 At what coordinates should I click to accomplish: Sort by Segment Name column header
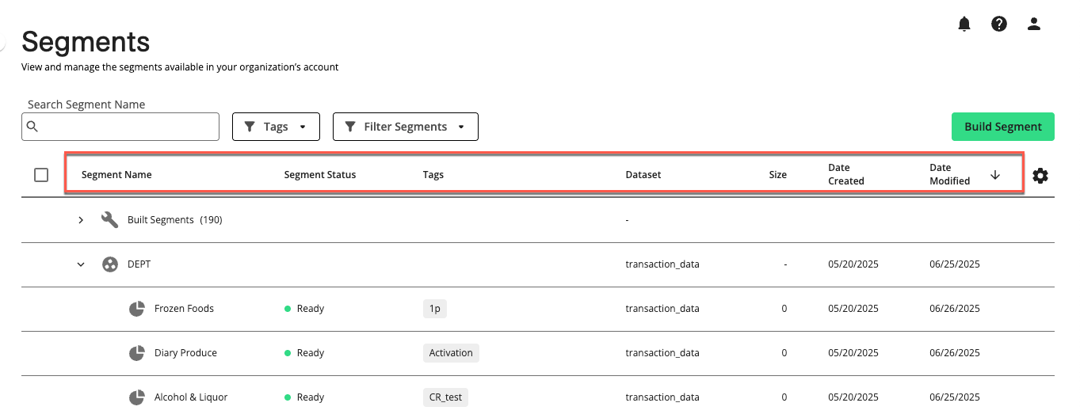pos(116,175)
